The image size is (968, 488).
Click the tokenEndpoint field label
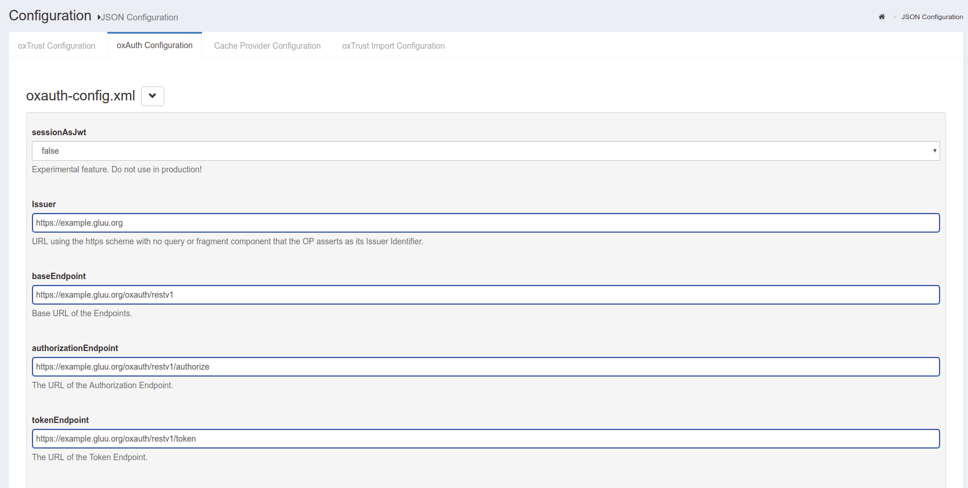click(60, 420)
